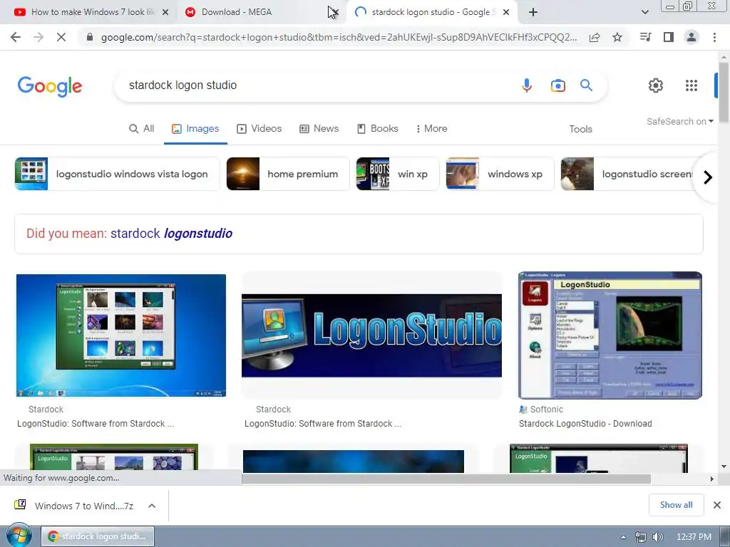
Task: Open media controls icon in toolbar
Action: [x=646, y=37]
